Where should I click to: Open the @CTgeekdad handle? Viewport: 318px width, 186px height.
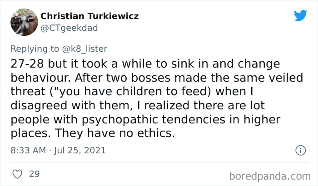[x=69, y=29]
